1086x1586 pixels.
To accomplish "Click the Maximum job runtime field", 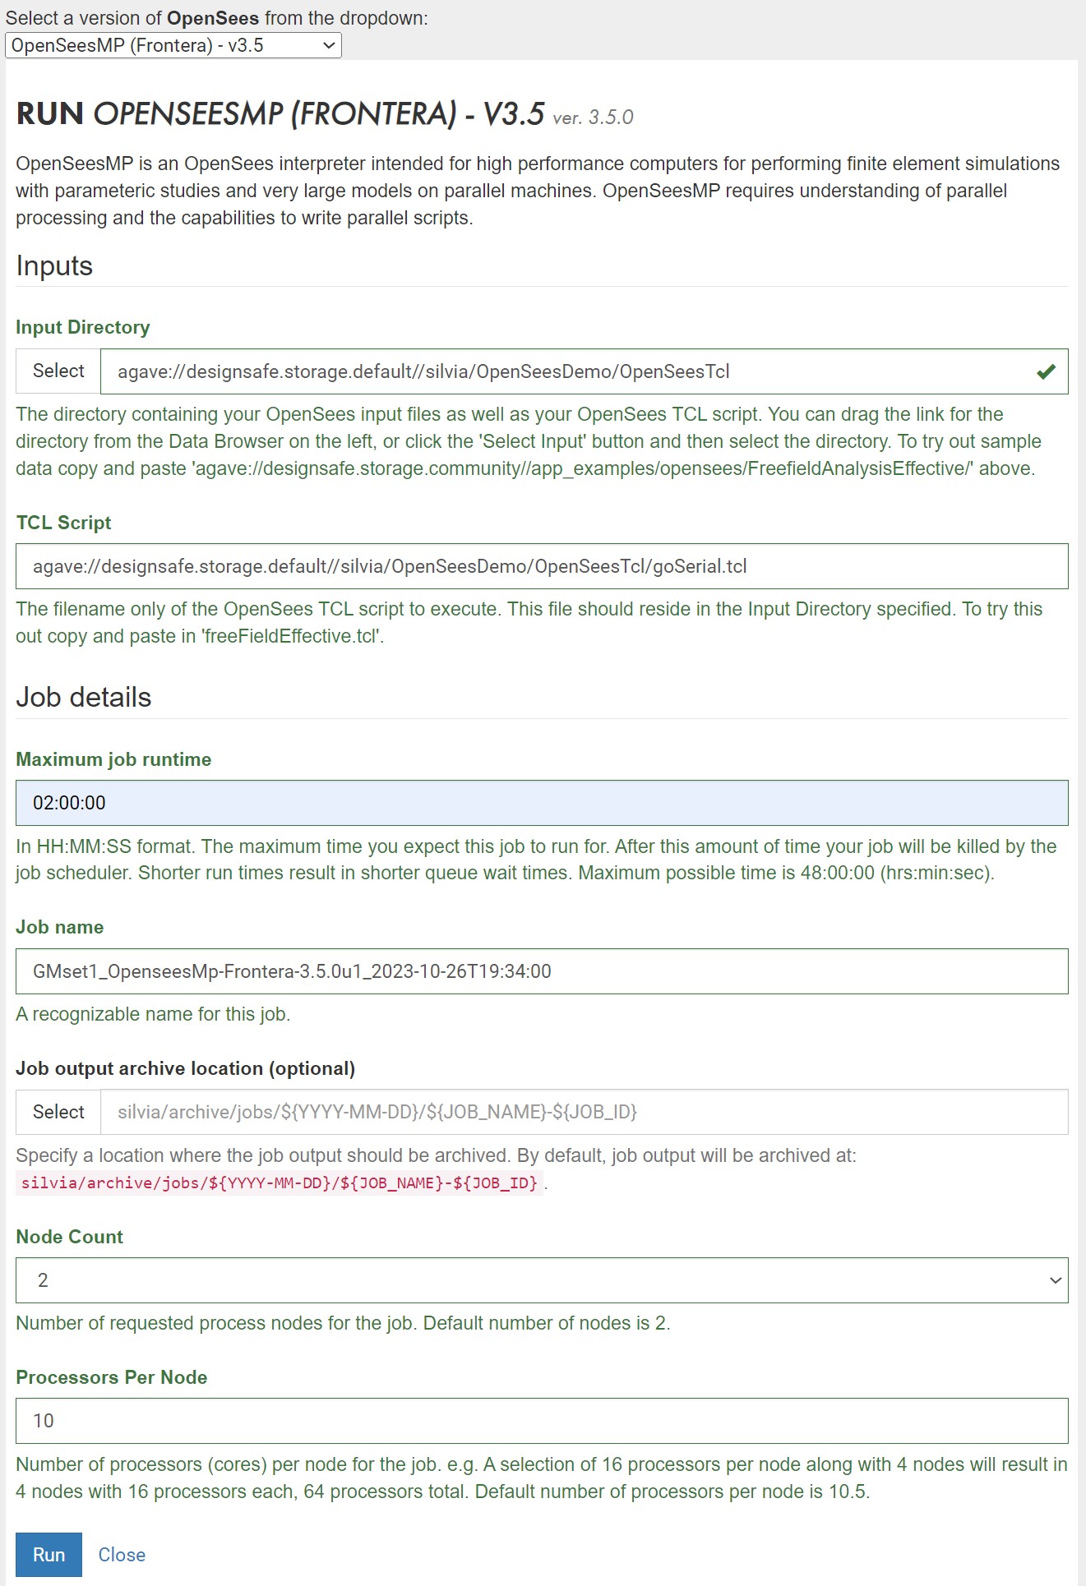I will (543, 803).
